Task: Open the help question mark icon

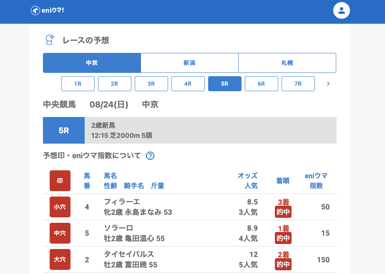Action: pyautogui.click(x=150, y=156)
